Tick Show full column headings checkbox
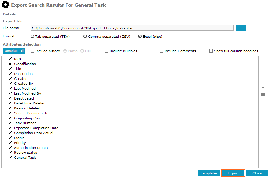This screenshot has height=177, width=269. (211, 51)
